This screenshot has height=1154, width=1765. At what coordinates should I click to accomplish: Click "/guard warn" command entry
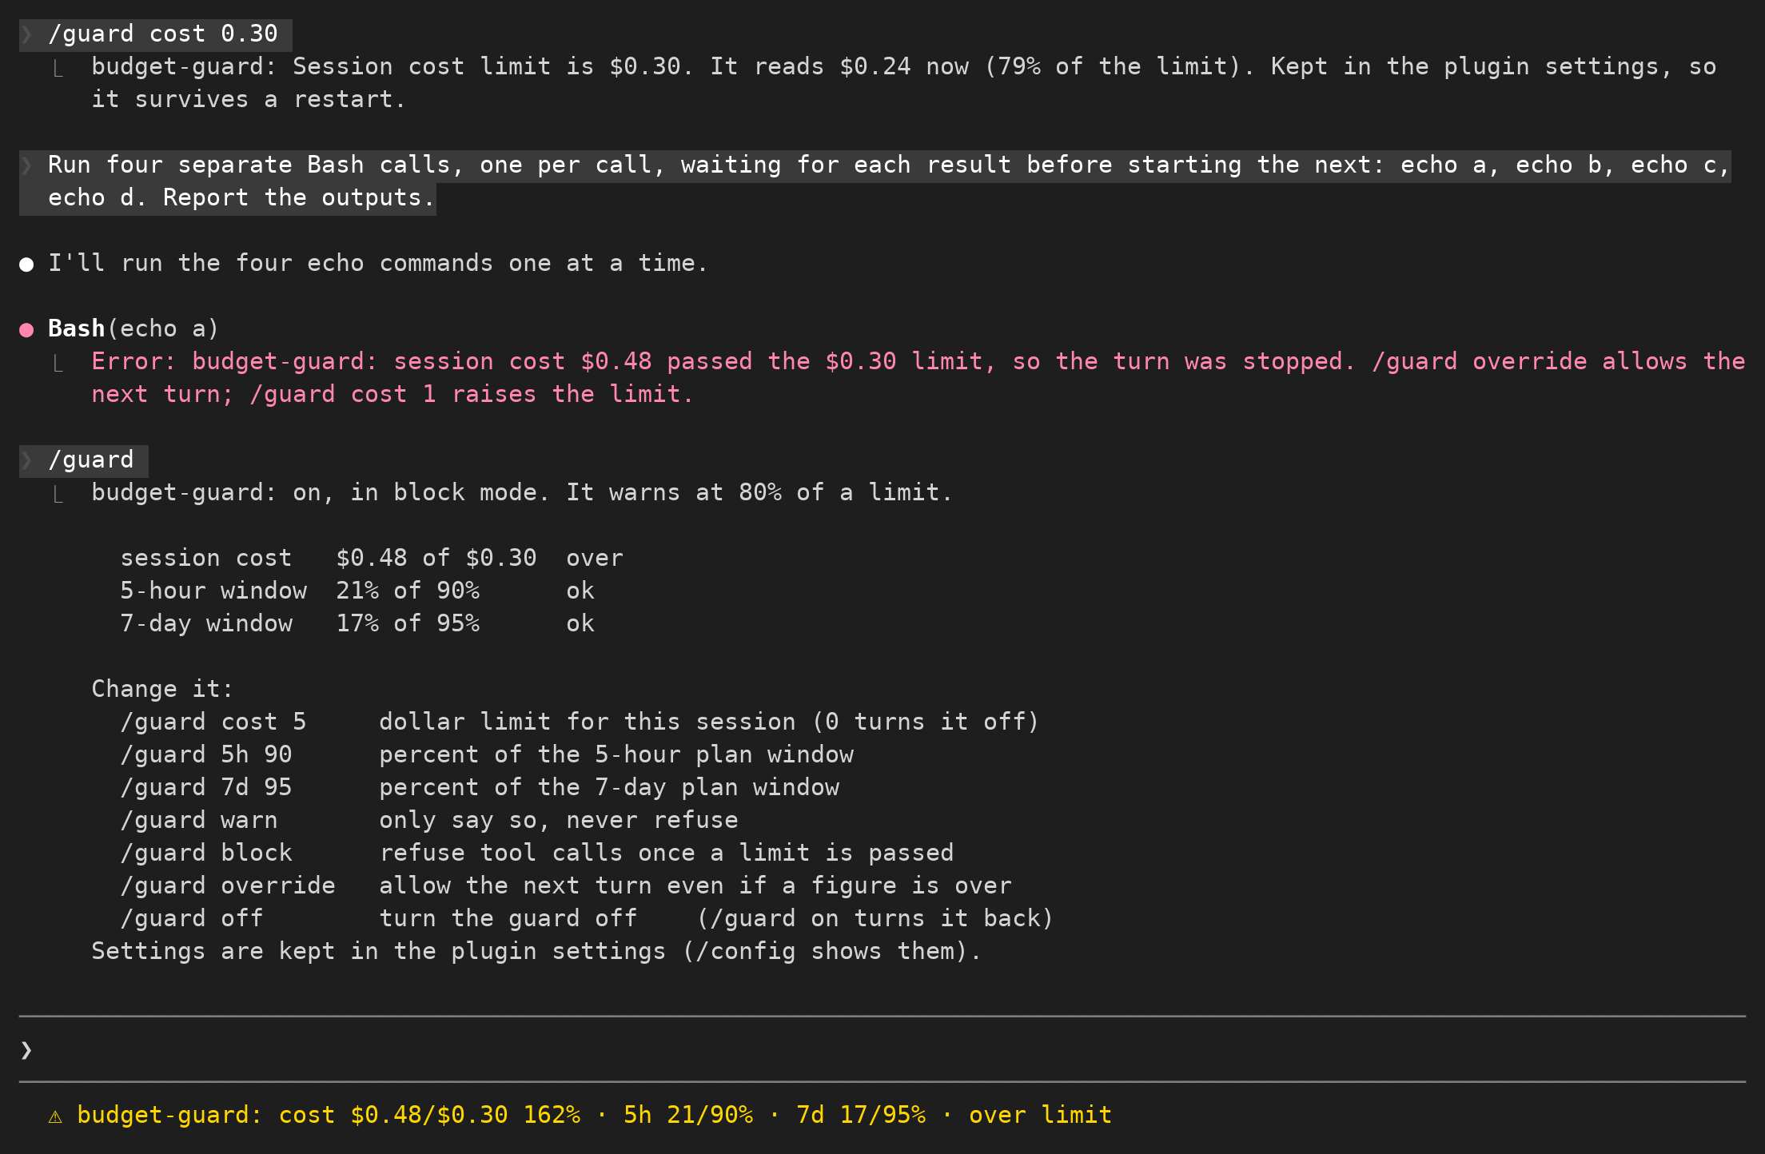[x=199, y=820]
